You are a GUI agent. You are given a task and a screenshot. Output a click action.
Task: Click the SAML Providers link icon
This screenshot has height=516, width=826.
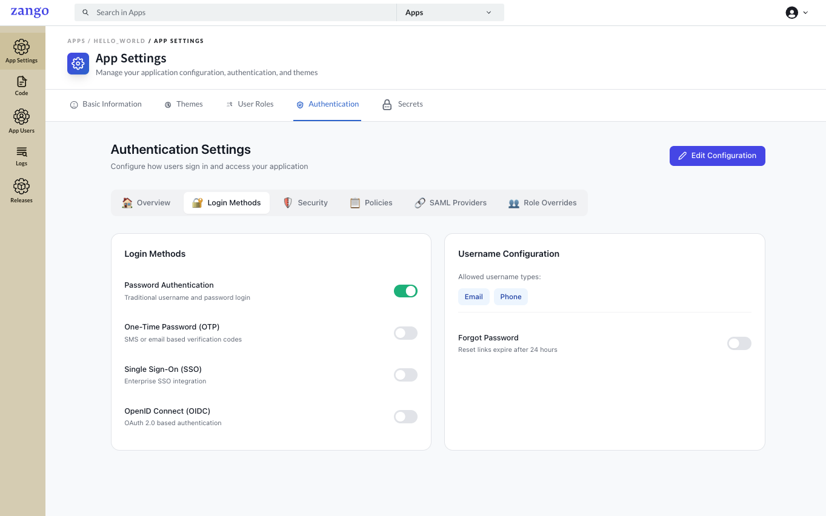pyautogui.click(x=420, y=203)
